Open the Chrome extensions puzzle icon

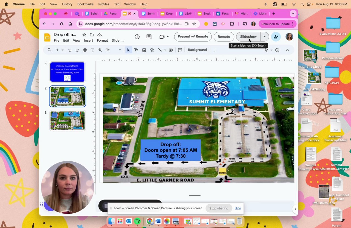click(232, 24)
